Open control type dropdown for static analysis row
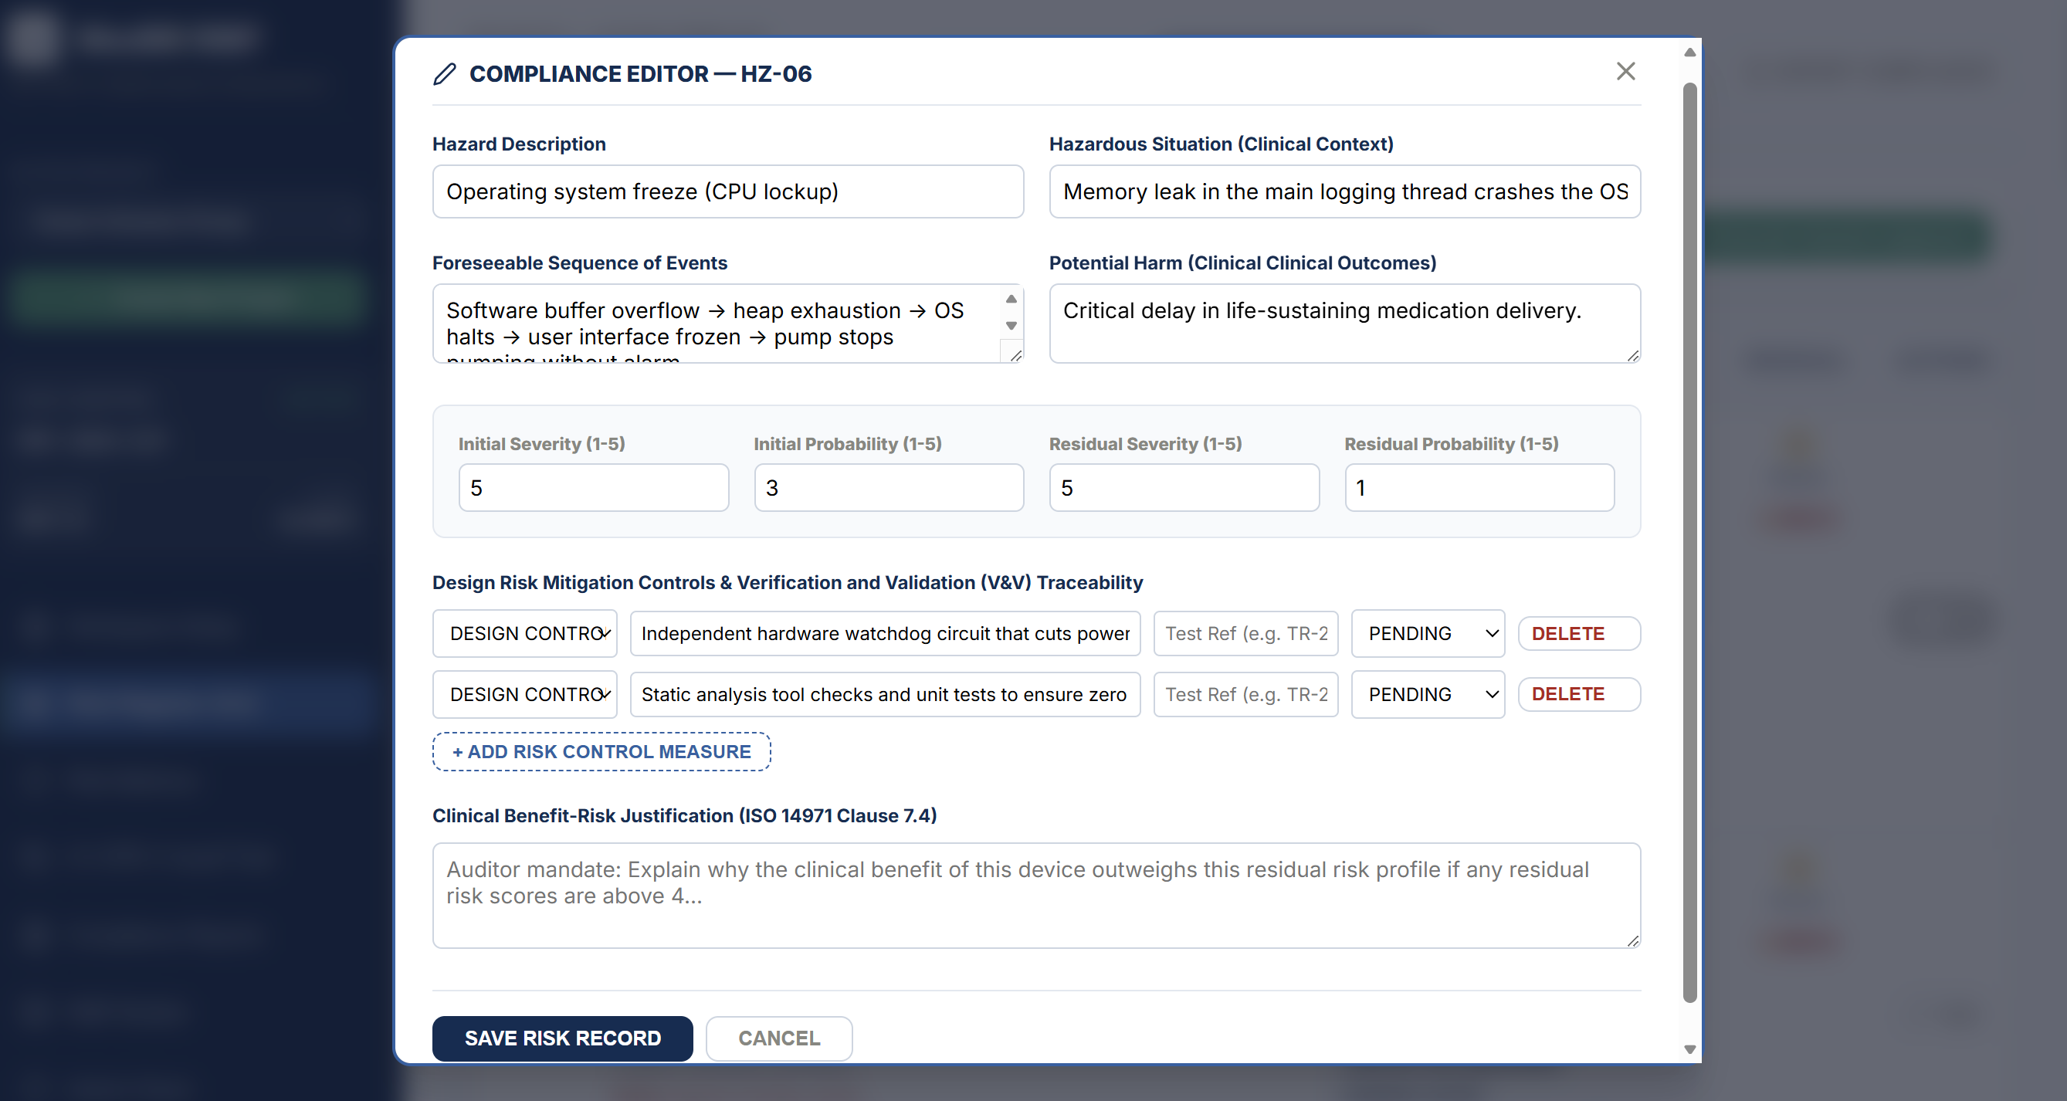 point(525,695)
